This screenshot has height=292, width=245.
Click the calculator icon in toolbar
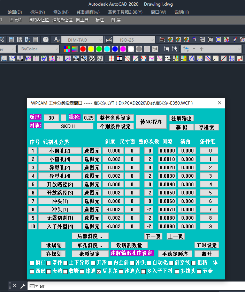(36, 40)
